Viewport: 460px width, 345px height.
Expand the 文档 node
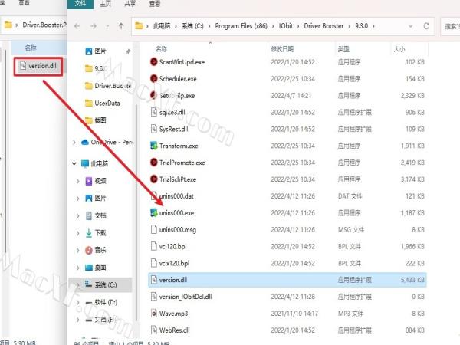77,216
